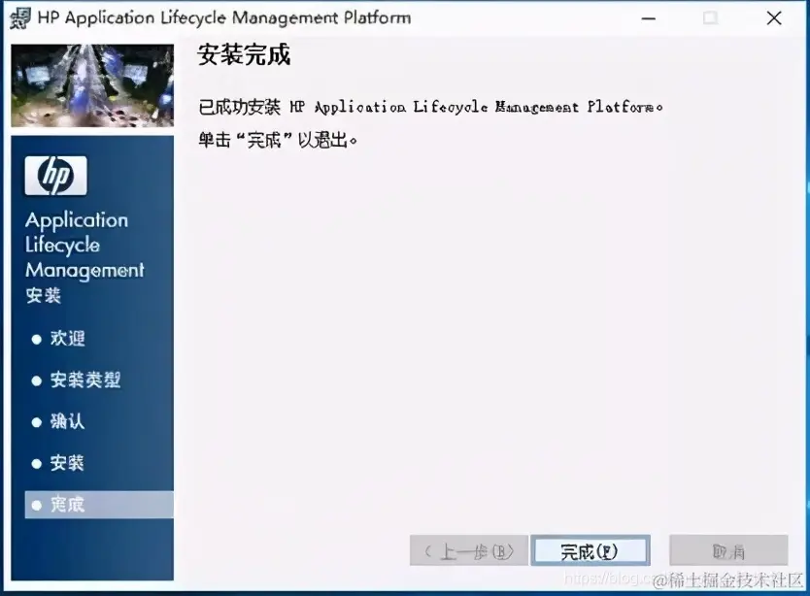The image size is (810, 596).
Task: Click the bullet icon beside 安装类型
Action: pyautogui.click(x=37, y=381)
